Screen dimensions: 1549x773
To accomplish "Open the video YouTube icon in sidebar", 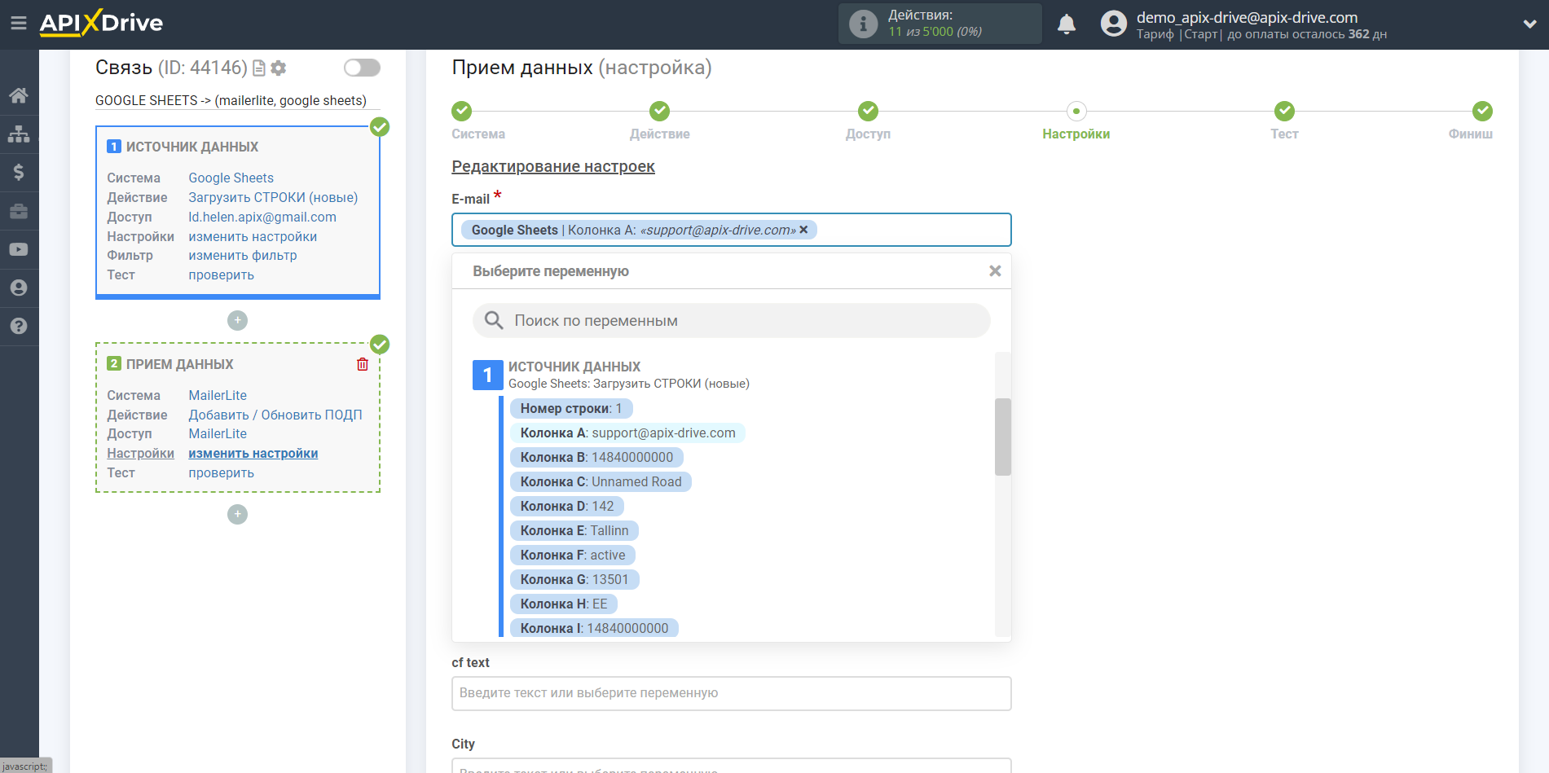I will (x=19, y=249).
